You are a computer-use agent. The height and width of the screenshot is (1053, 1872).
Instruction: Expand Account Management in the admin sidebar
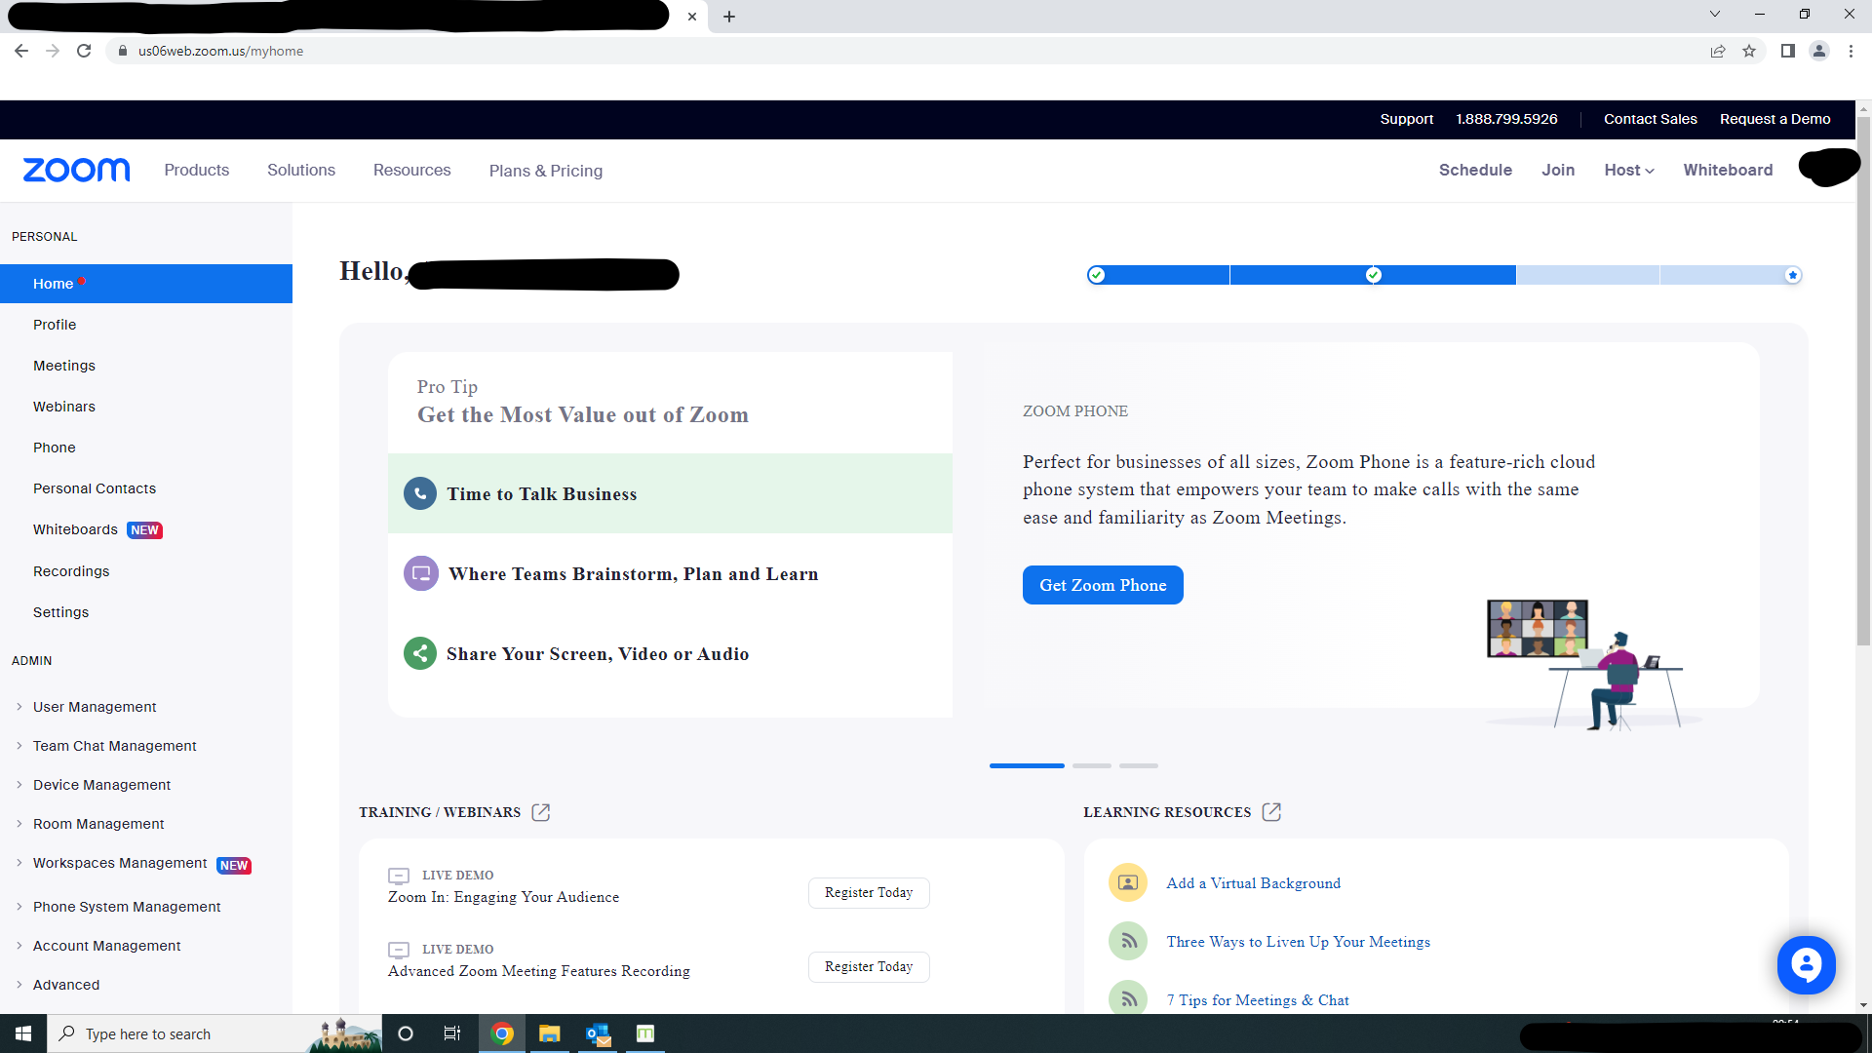(106, 946)
